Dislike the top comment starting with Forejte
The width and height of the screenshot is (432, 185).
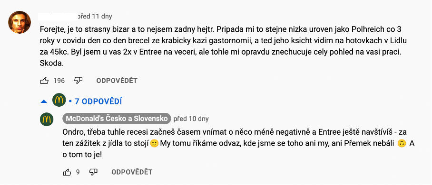(79, 81)
